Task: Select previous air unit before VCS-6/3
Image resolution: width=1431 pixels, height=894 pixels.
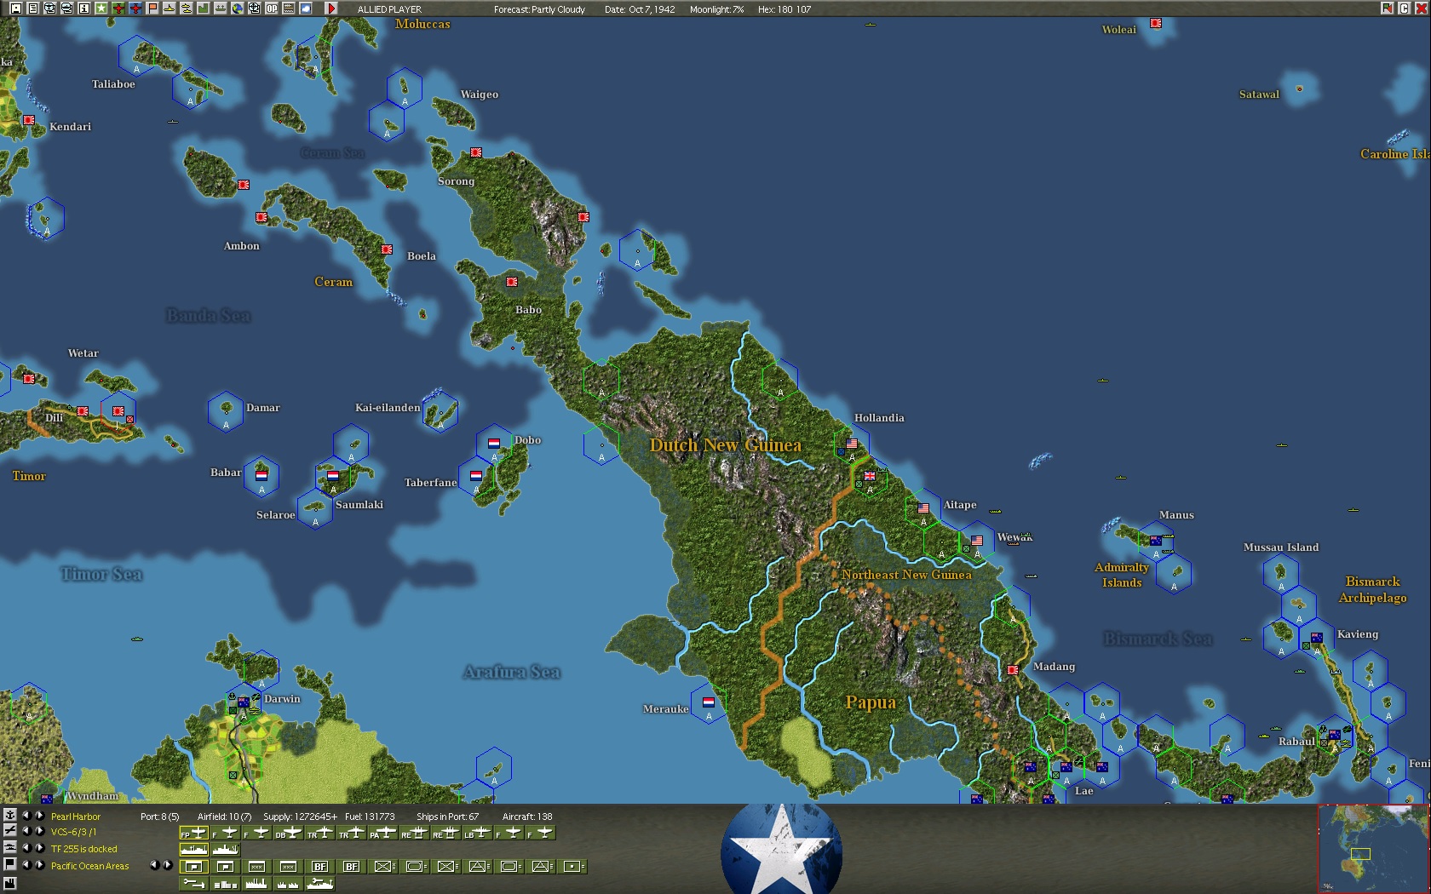Action: (x=26, y=831)
